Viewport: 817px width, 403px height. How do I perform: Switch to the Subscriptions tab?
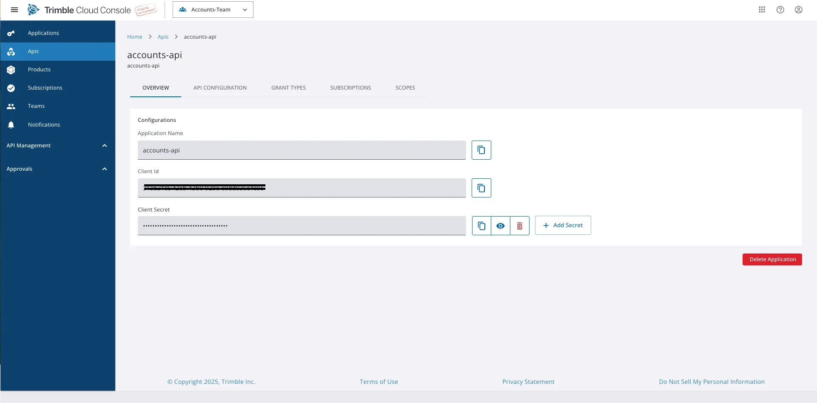pos(350,88)
